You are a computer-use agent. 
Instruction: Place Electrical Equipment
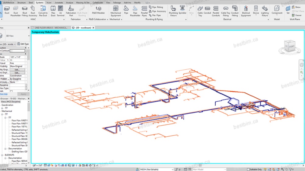point(246,11)
